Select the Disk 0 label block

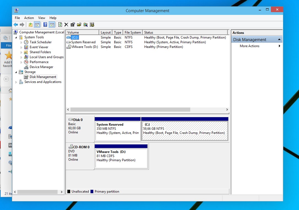(80, 129)
